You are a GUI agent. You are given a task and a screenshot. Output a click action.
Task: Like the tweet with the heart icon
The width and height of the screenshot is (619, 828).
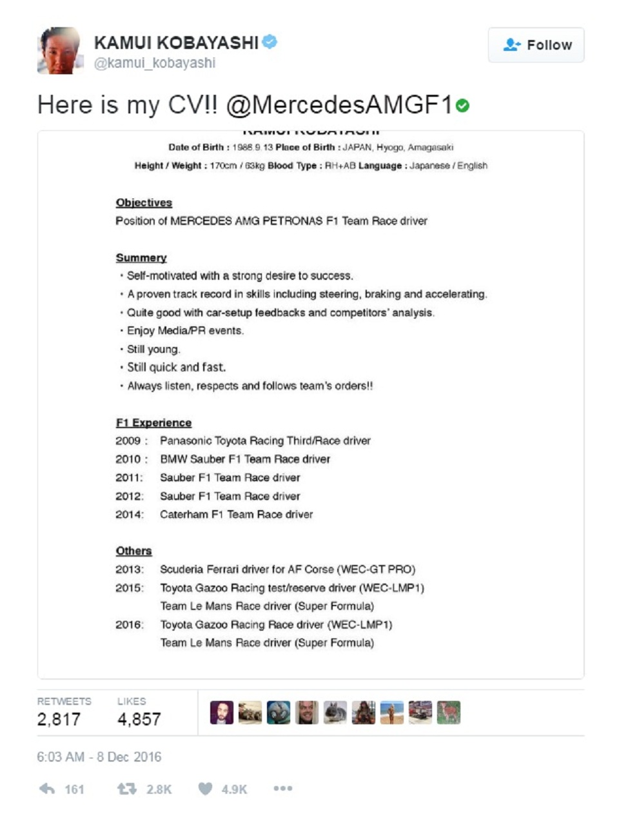point(205,789)
